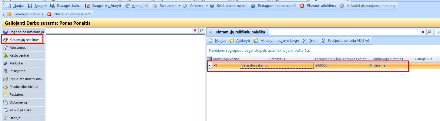Sort by the Formulės kalba column header
Viewport: 440px width, 121px height.
click(355, 59)
